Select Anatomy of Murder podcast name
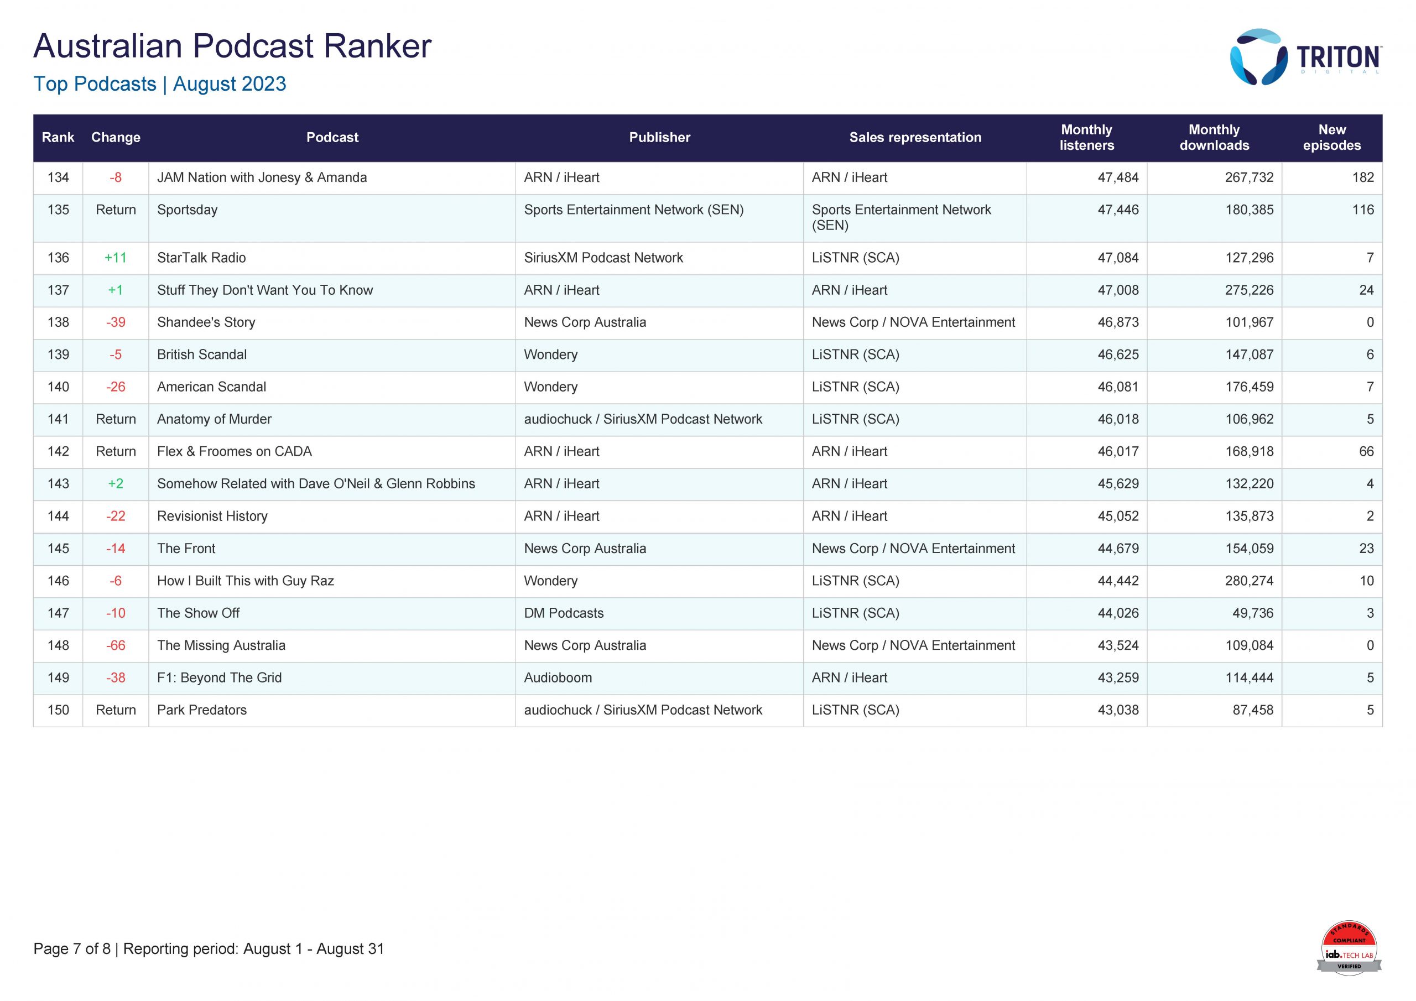This screenshot has height=1001, width=1416. point(214,419)
